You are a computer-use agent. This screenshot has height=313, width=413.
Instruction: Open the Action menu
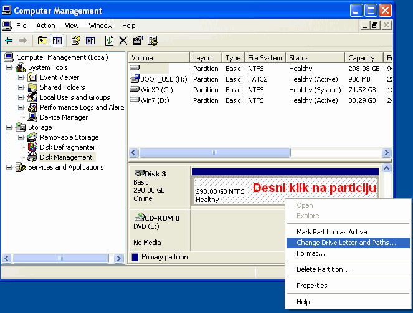pyautogui.click(x=45, y=26)
